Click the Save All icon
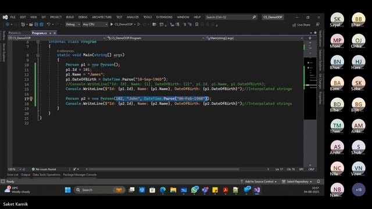Screen dimensions: 372x209 click(x=41, y=24)
